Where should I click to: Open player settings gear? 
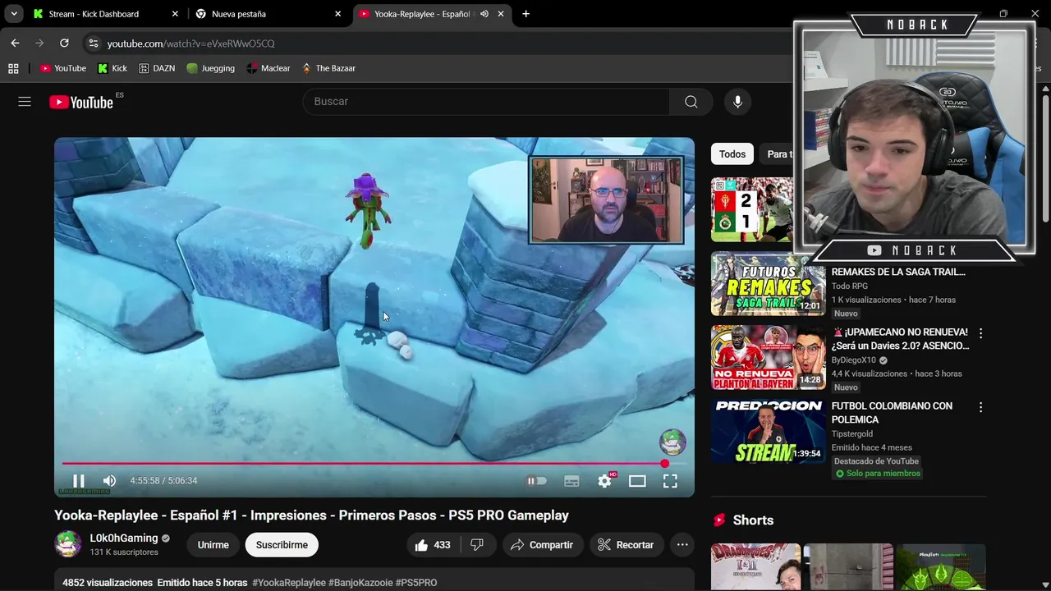(604, 481)
